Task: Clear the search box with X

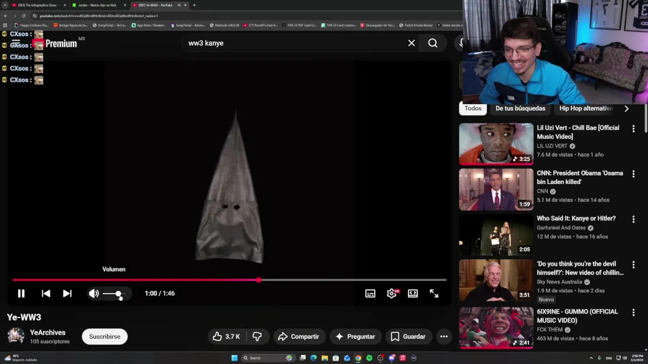Action: click(412, 43)
